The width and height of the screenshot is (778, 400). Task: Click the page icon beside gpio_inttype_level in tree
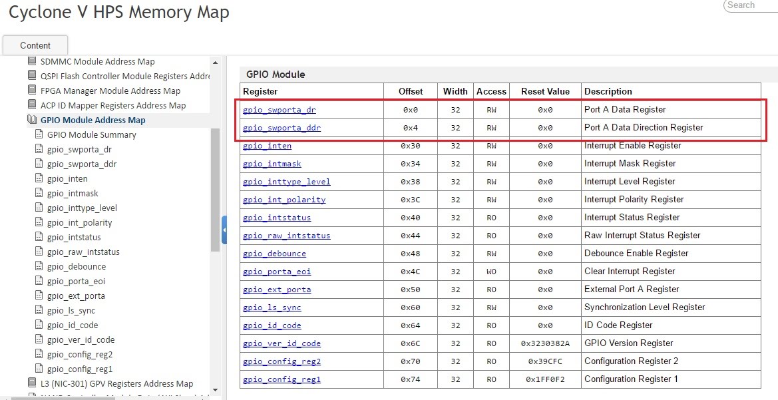(x=39, y=208)
